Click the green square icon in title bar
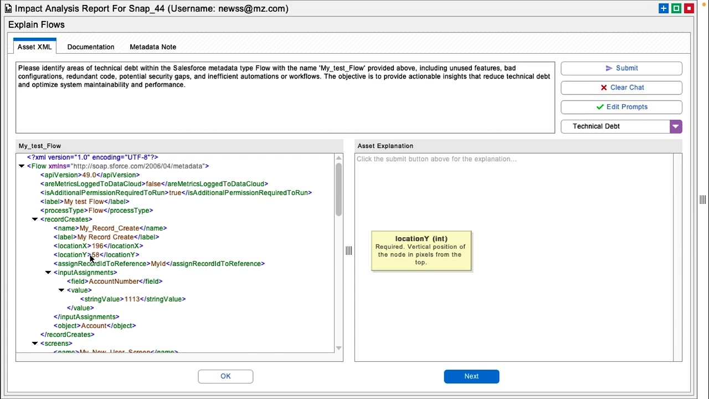 676,8
